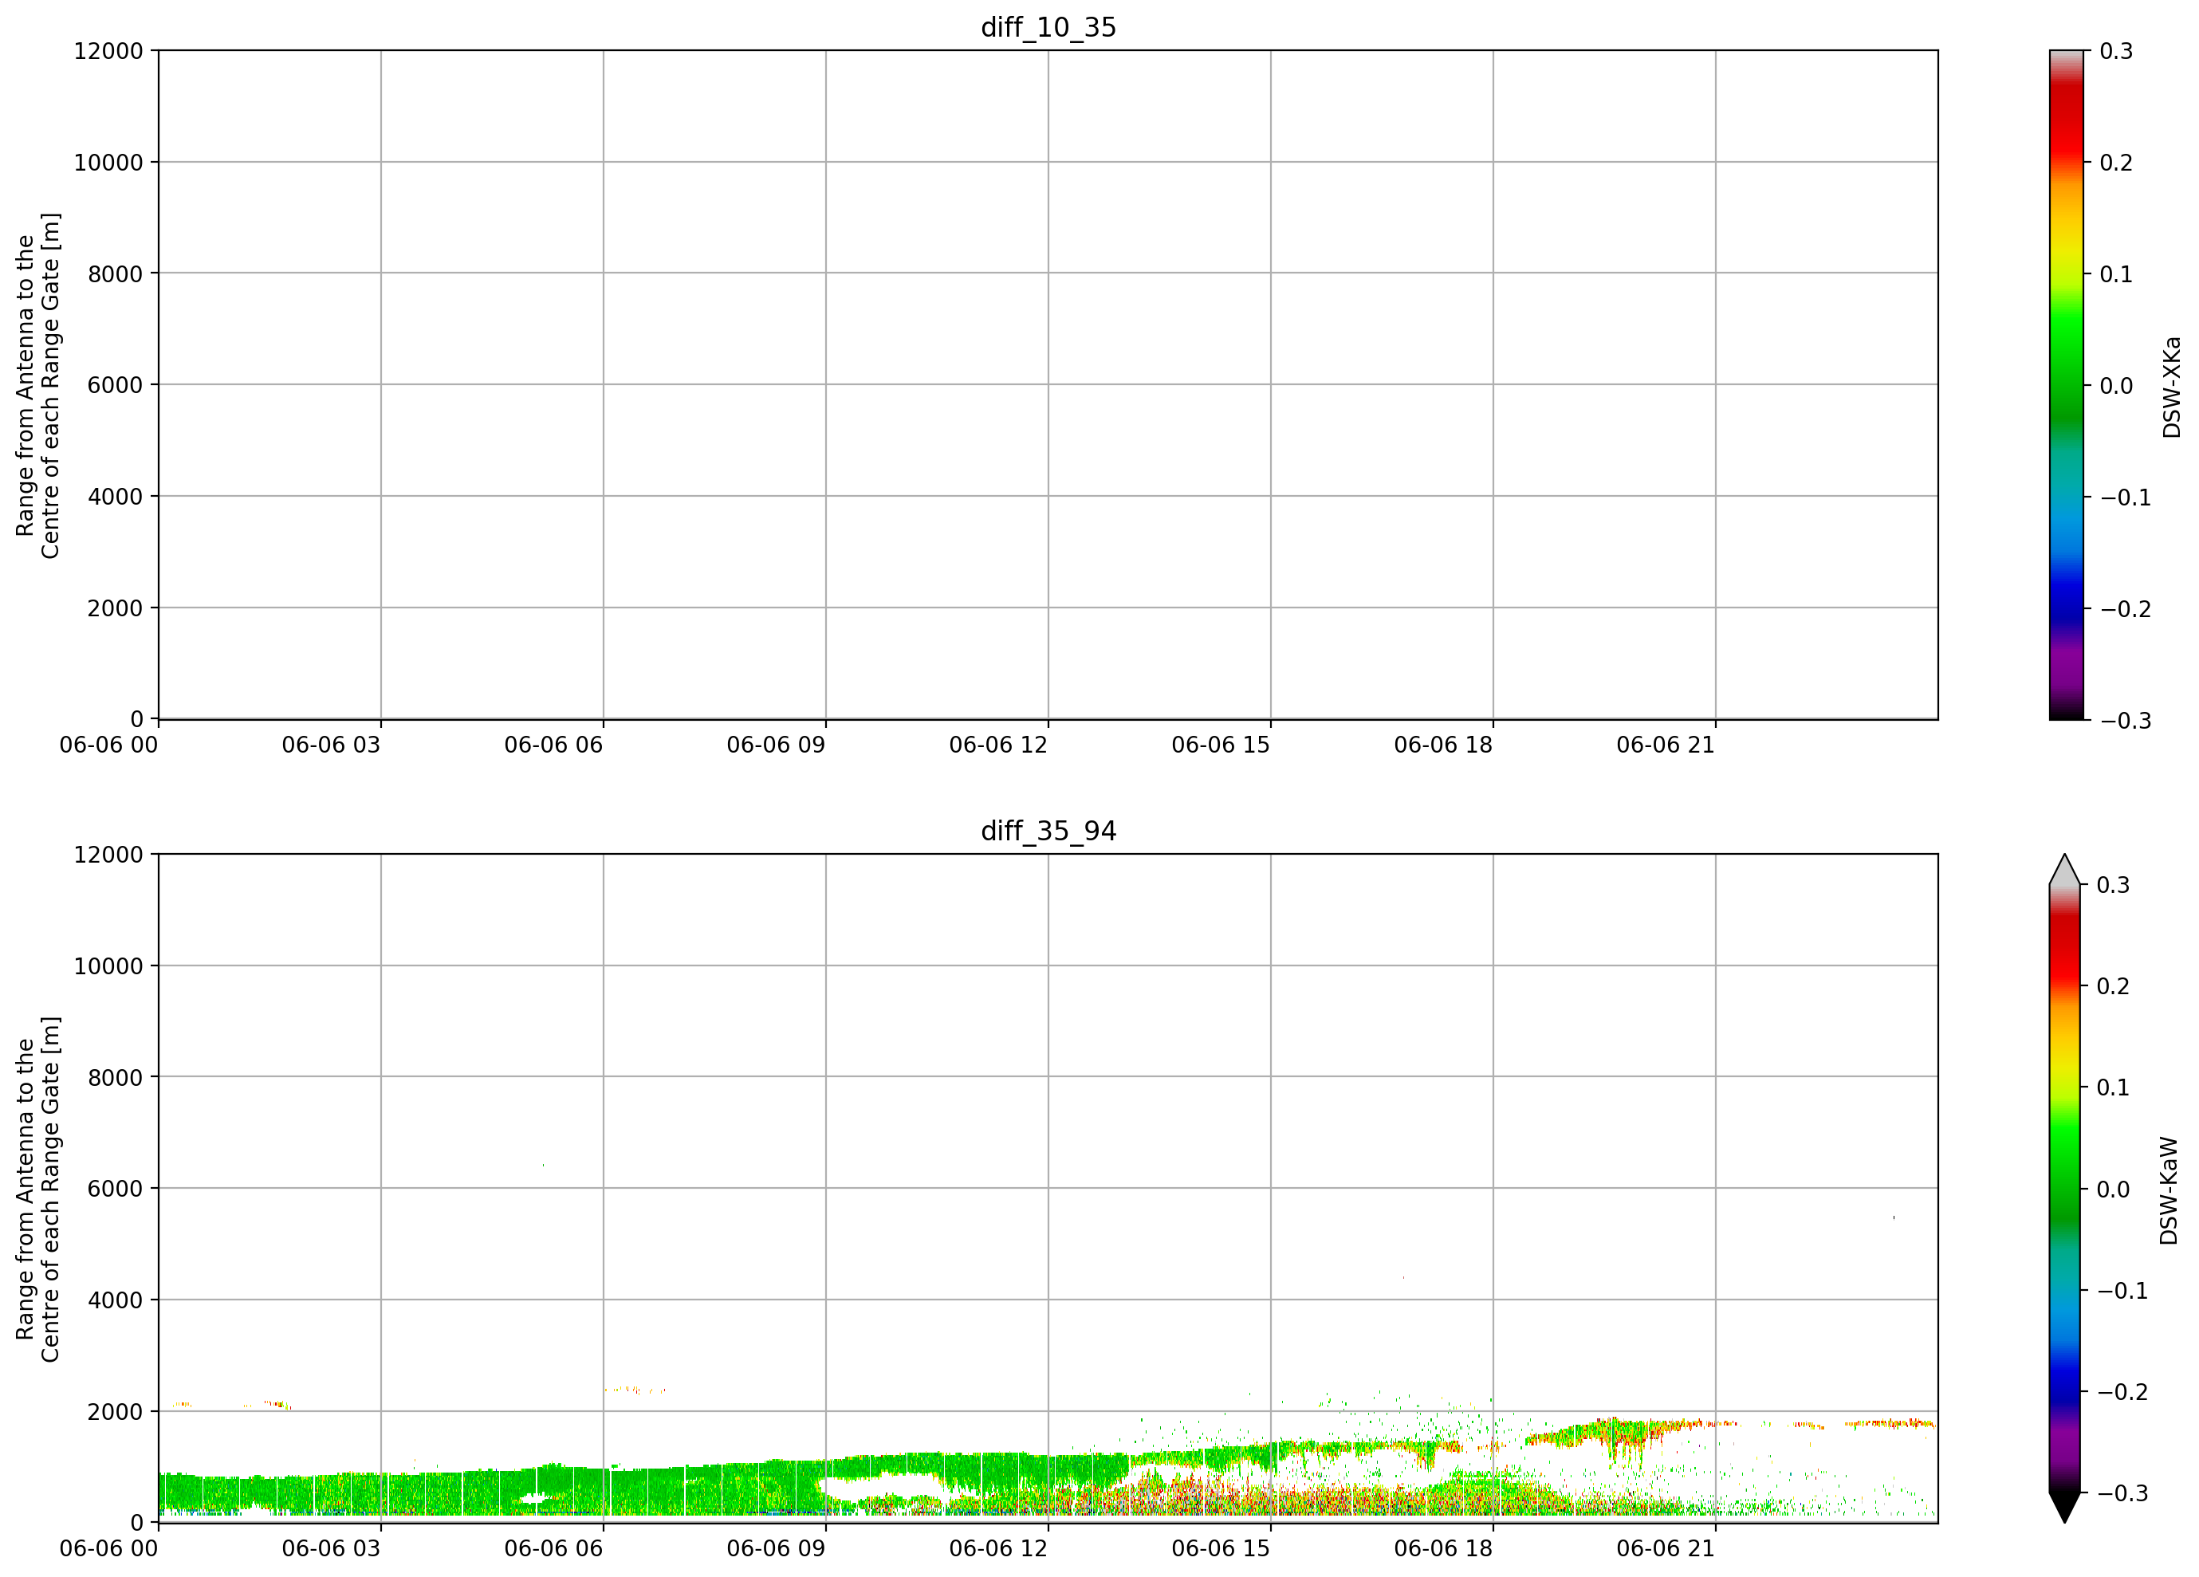This screenshot has height=1577, width=2199.
Task: Click the y-axis range label of diff_35_94 plot
Action: (x=37, y=1190)
